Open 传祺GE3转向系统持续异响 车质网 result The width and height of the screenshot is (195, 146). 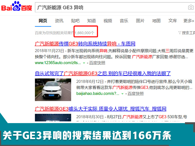pyautogui.click(x=85, y=44)
